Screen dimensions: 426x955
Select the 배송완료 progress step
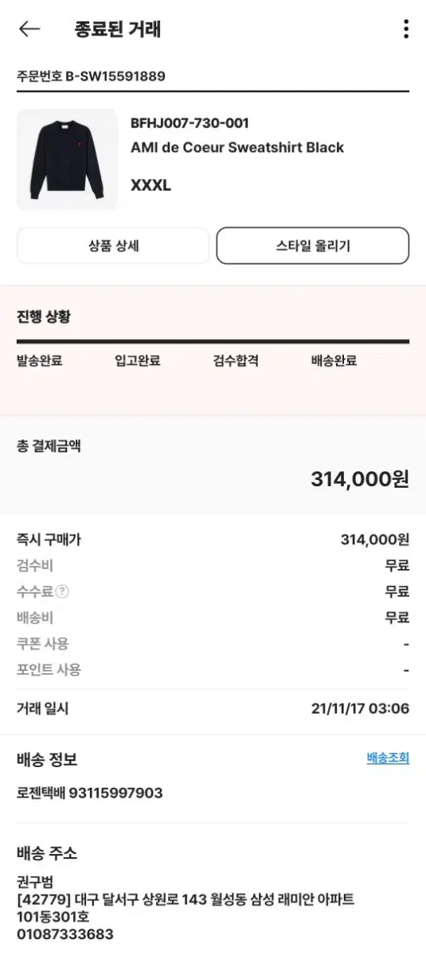pos(334,361)
